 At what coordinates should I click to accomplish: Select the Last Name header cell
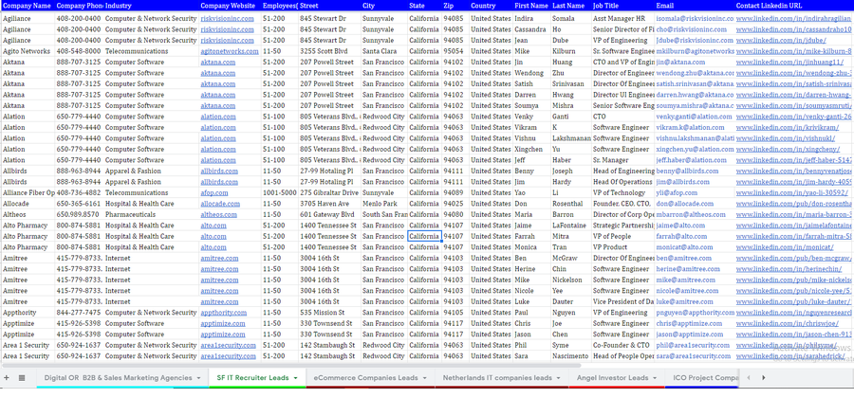click(x=571, y=6)
